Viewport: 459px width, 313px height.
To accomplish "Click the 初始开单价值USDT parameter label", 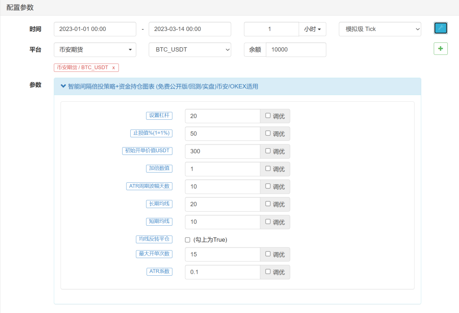I will click(x=147, y=151).
